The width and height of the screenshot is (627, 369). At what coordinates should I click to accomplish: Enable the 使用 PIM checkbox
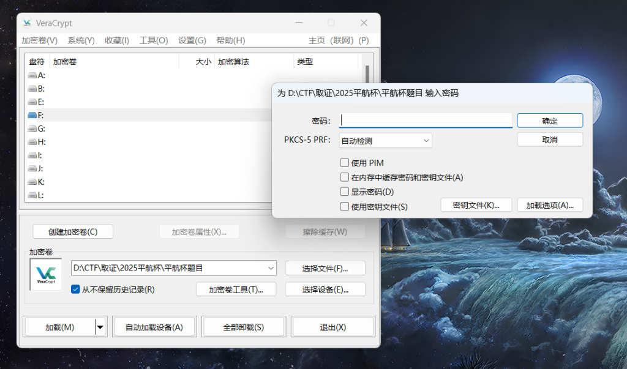click(345, 163)
